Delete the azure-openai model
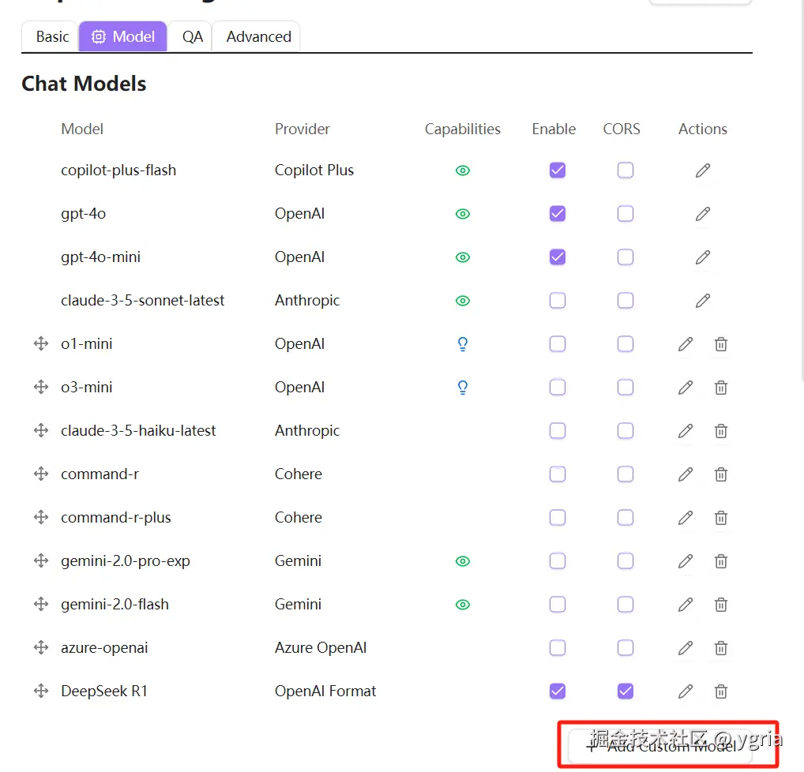Screen dimensions: 804x772 (x=720, y=648)
